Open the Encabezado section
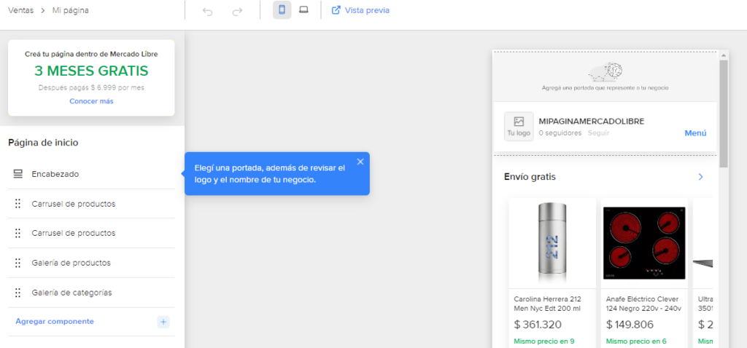The width and height of the screenshot is (747, 348). [x=91, y=174]
